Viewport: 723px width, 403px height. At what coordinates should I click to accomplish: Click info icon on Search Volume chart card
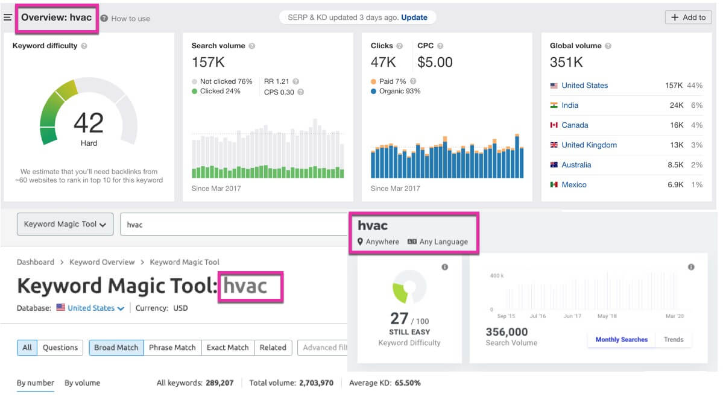[x=690, y=267]
